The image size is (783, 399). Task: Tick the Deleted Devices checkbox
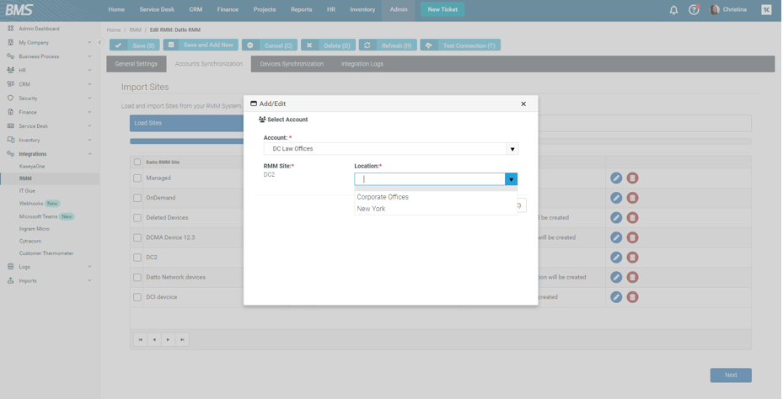coord(137,218)
